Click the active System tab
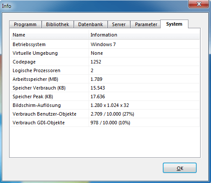Screen dimensions: 211x183 [x=174, y=24]
